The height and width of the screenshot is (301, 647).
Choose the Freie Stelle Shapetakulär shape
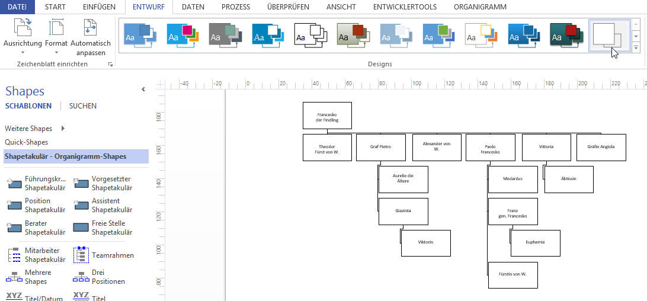click(x=82, y=228)
